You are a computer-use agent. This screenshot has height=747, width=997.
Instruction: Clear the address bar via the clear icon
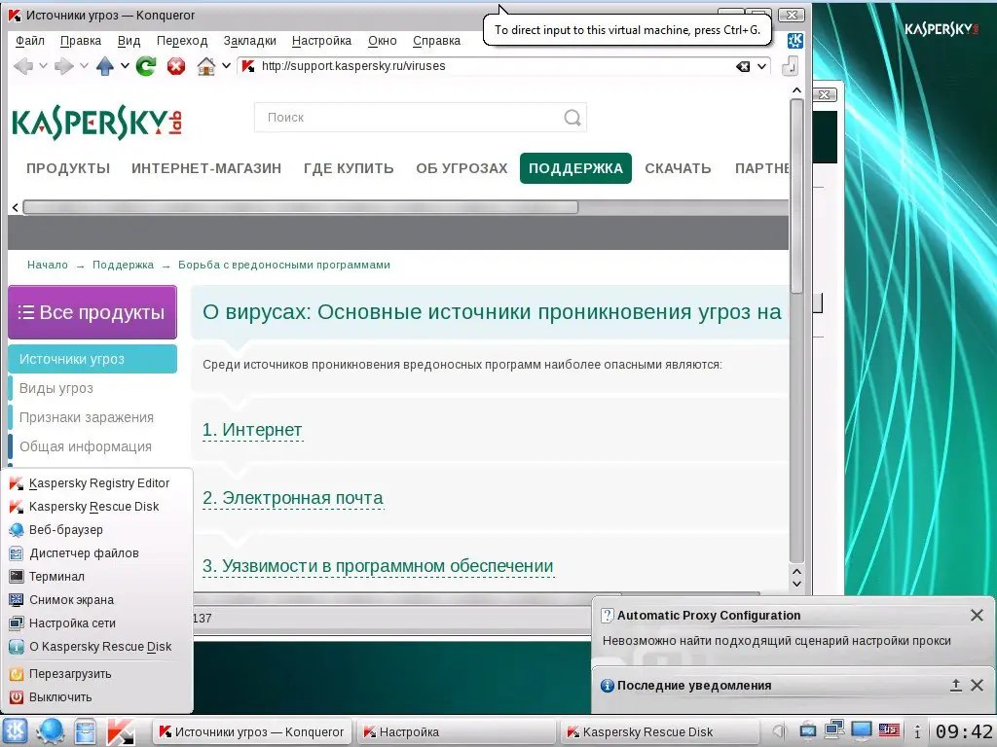743,66
